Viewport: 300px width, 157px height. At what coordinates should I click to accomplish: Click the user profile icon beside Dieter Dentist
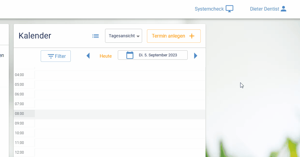pos(284,9)
